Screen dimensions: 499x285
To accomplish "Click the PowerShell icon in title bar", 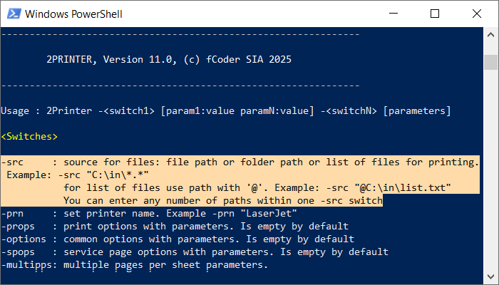I will coord(14,14).
